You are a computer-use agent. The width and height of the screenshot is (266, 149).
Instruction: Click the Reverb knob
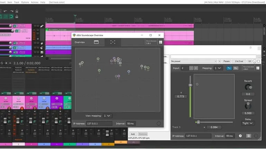point(248,87)
